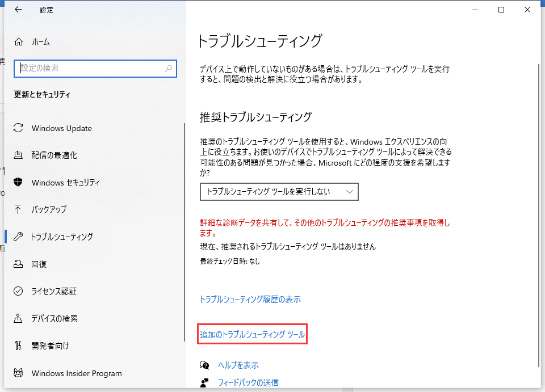Click the search magnifier in the search box
545x392 pixels.
(x=168, y=68)
